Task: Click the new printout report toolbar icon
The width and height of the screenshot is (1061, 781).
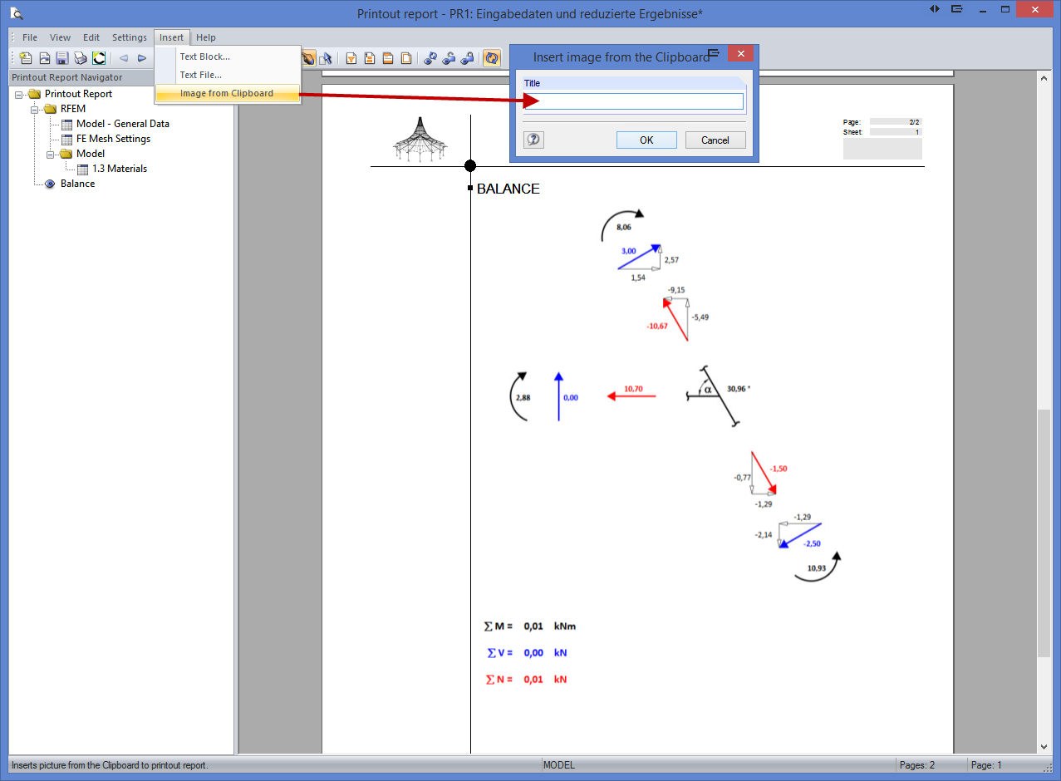Action: 26,58
